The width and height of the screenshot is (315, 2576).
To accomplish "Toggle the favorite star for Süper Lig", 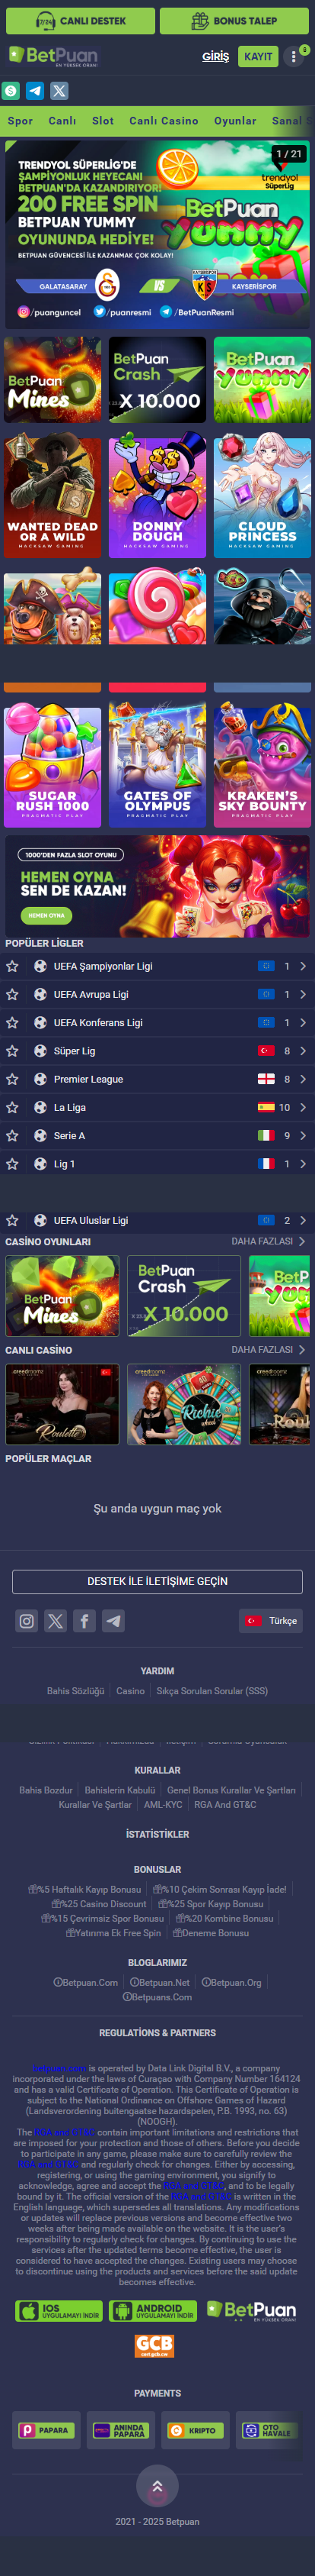I will click(13, 1051).
